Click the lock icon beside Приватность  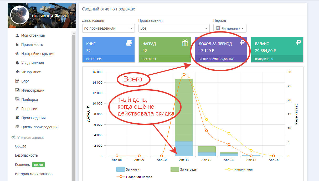pos(17,45)
